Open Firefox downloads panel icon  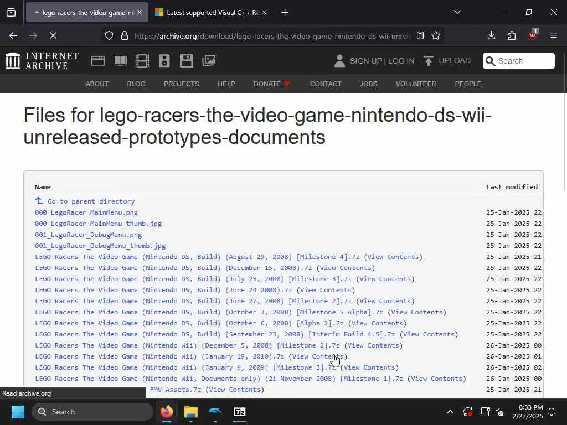pyautogui.click(x=491, y=35)
